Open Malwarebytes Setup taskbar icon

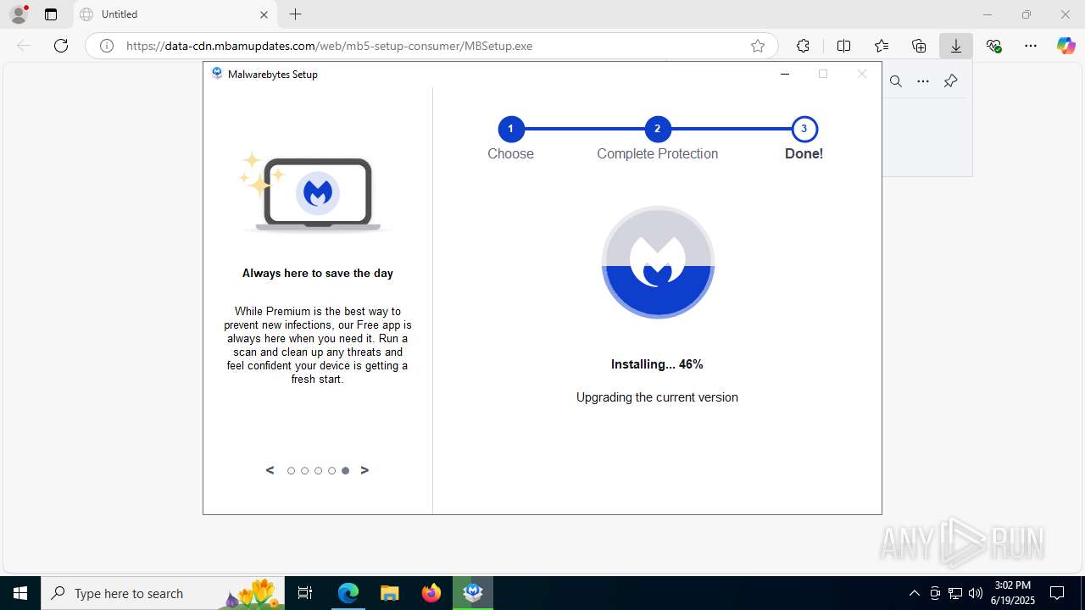(x=473, y=593)
